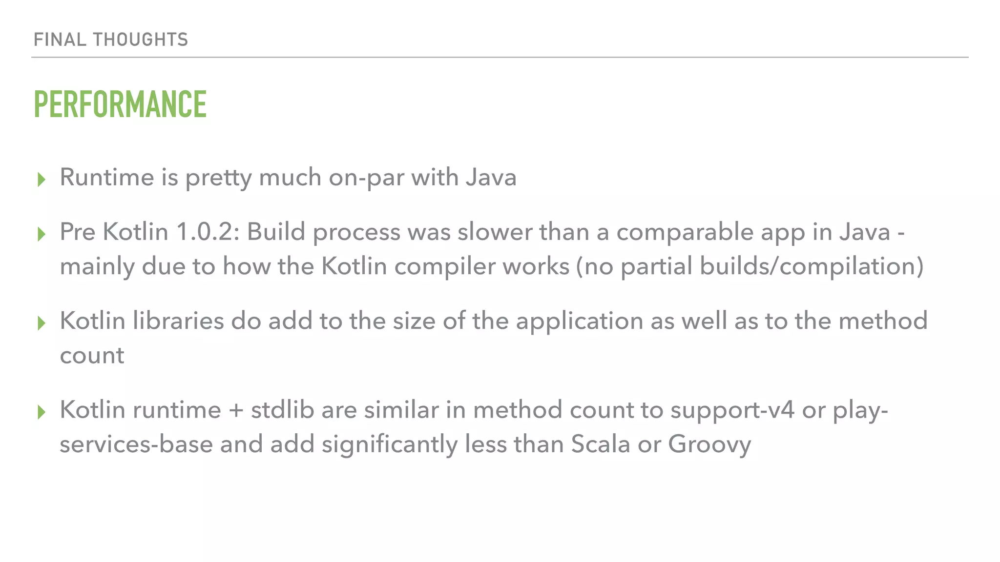The width and height of the screenshot is (1000, 562).
Task: Click the text 'support-v4 or play-'
Action: click(x=779, y=410)
